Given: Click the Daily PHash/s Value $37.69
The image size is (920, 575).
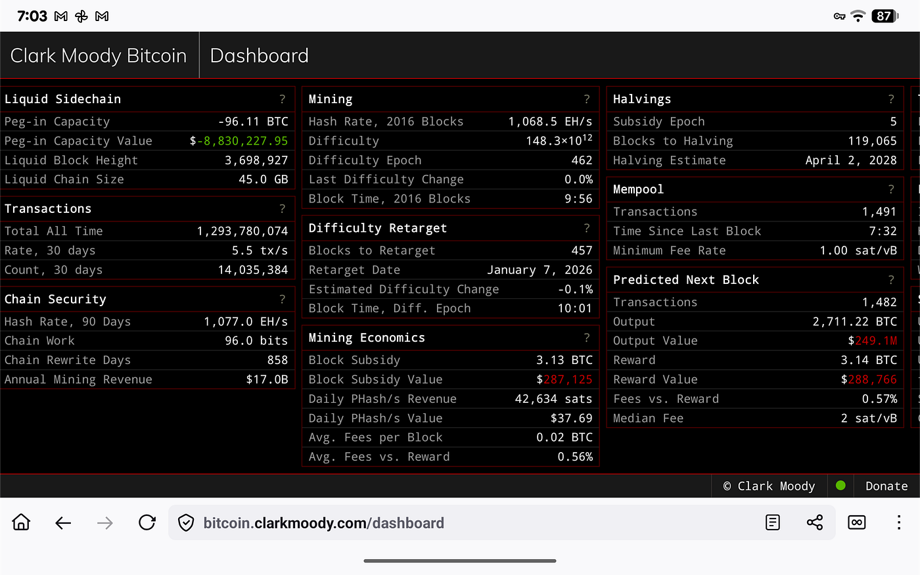Looking at the screenshot, I should [572, 418].
